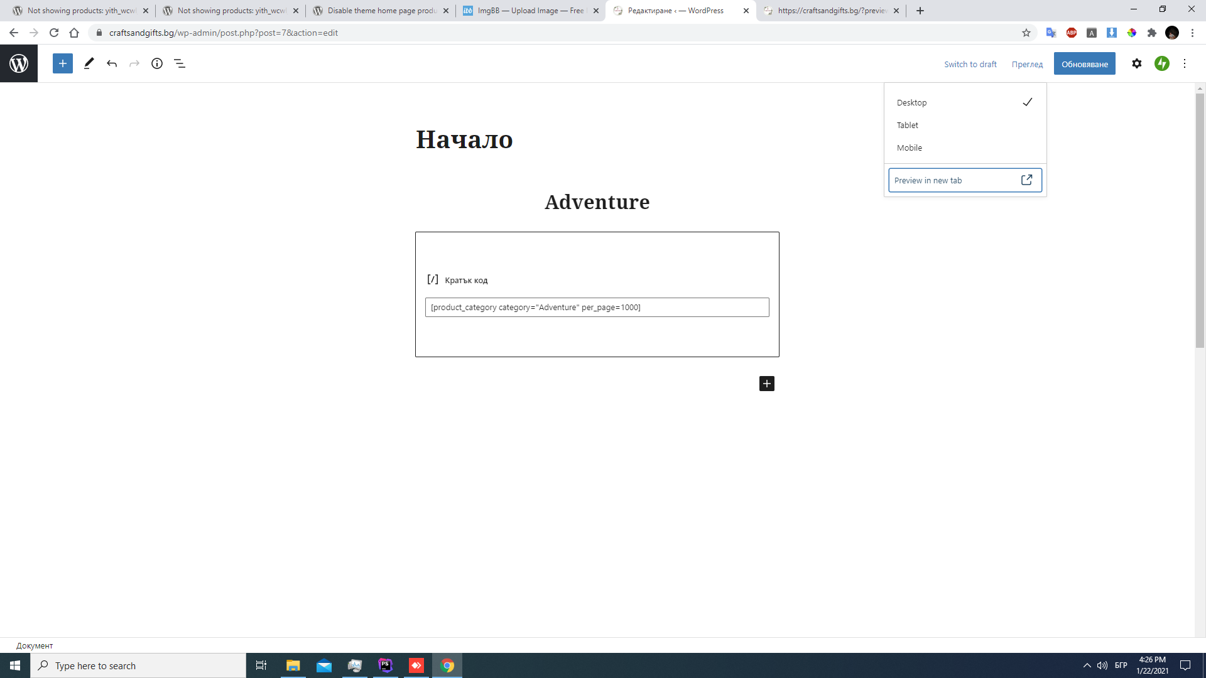Image resolution: width=1206 pixels, height=678 pixels.
Task: Switch to first 'Not showing products' tab
Action: (x=80, y=11)
